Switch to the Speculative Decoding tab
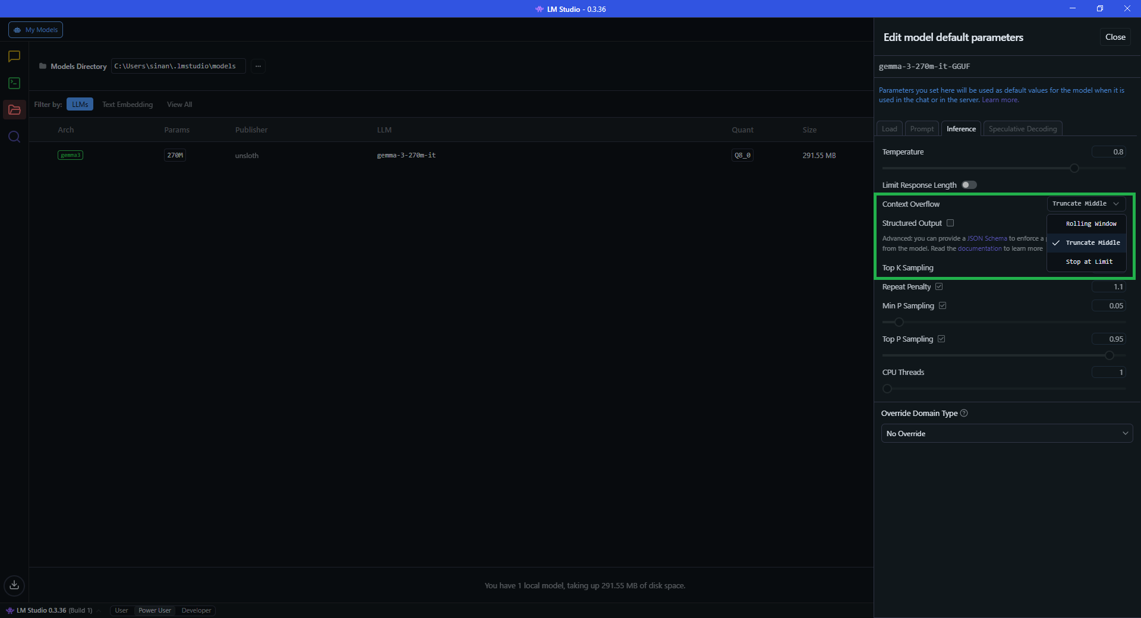The height and width of the screenshot is (618, 1141). click(x=1022, y=129)
